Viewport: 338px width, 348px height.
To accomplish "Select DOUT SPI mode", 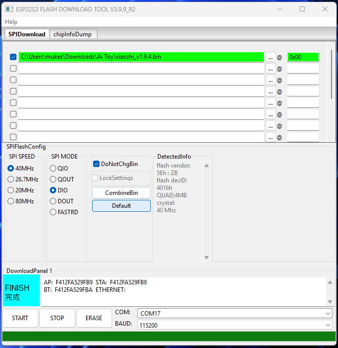I will coord(62,201).
